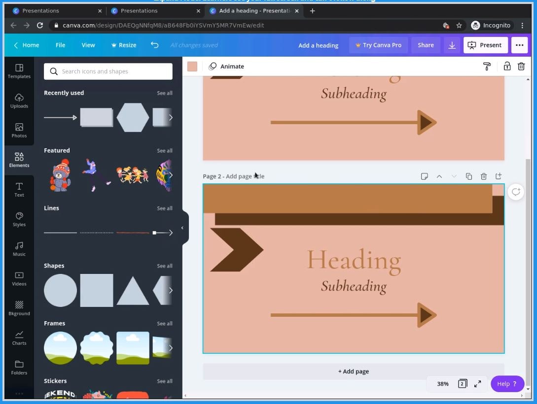The height and width of the screenshot is (404, 537).
Task: Click the download icon in header
Action: tap(452, 45)
